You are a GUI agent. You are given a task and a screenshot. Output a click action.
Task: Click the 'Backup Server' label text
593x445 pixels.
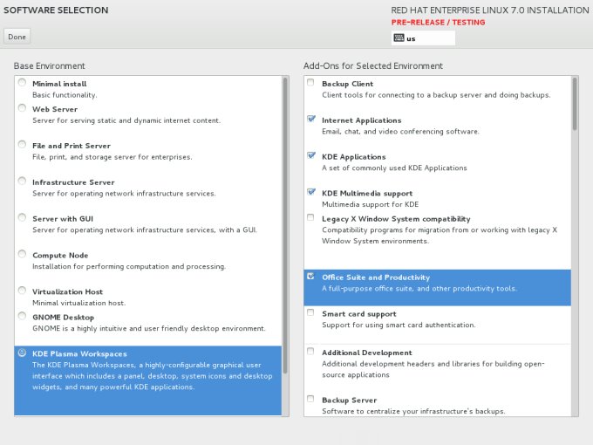(x=350, y=400)
